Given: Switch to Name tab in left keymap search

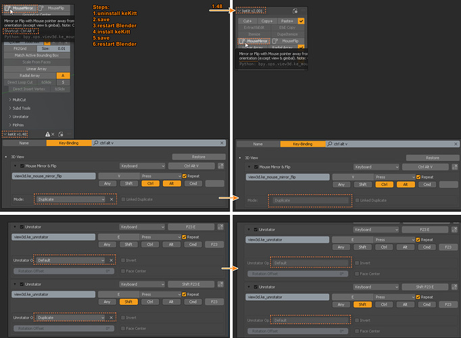Looking at the screenshot, I should click(24, 143).
